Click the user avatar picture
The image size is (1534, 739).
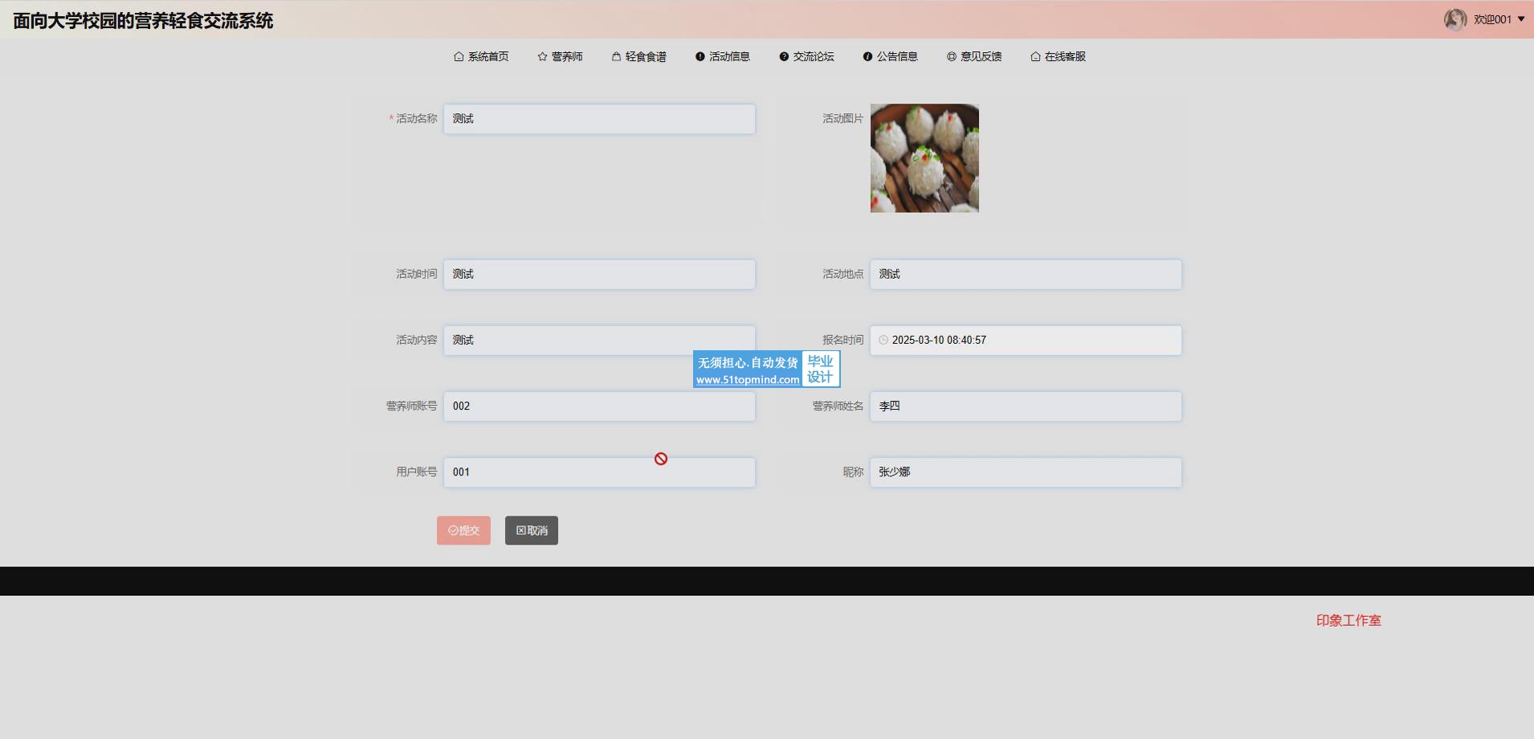click(1454, 19)
